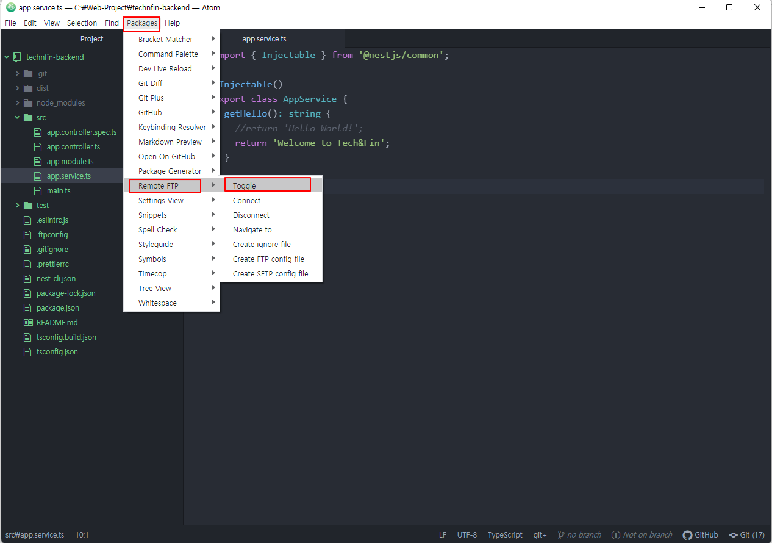Open app.controller.ts in the tree
Viewport: 772px width, 543px height.
coord(73,146)
